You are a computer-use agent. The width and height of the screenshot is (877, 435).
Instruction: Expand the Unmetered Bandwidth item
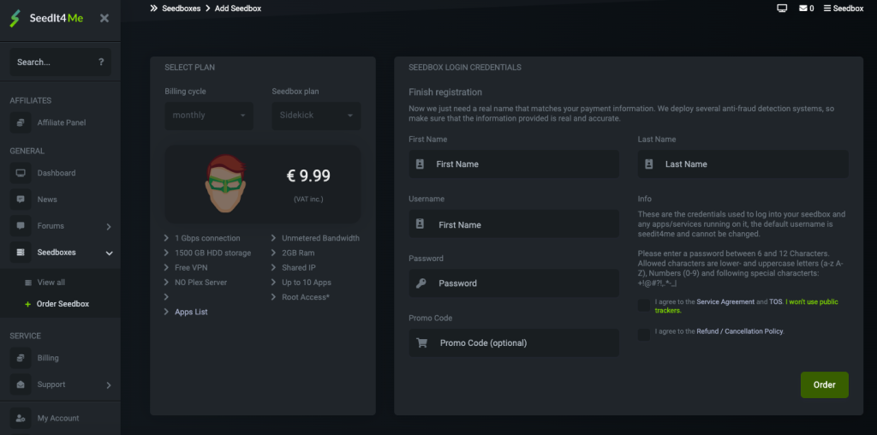(x=315, y=238)
